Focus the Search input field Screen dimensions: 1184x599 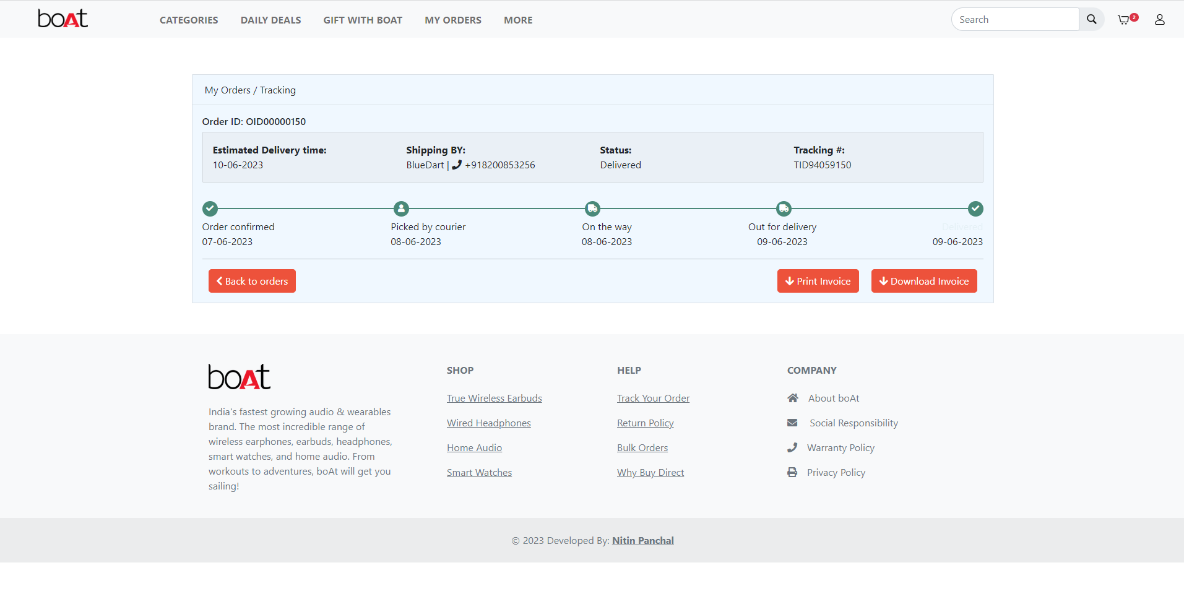pyautogui.click(x=1015, y=19)
